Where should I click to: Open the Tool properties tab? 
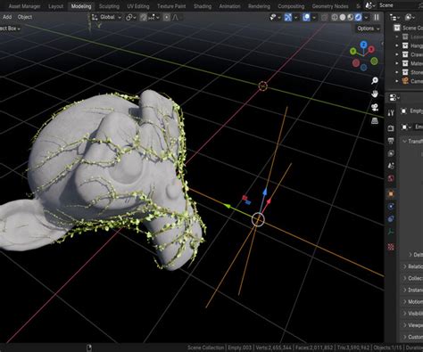pos(391,112)
